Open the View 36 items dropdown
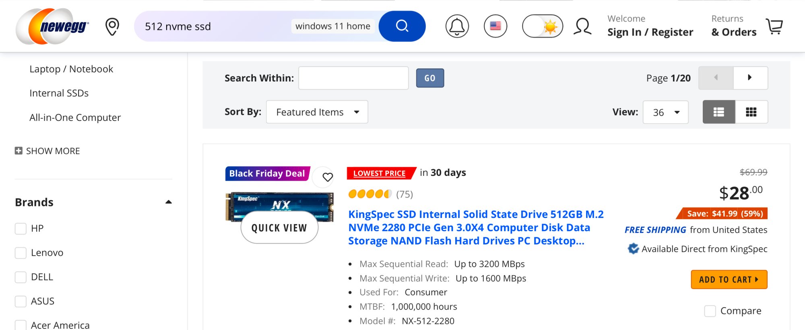This screenshot has width=805, height=330. click(665, 112)
